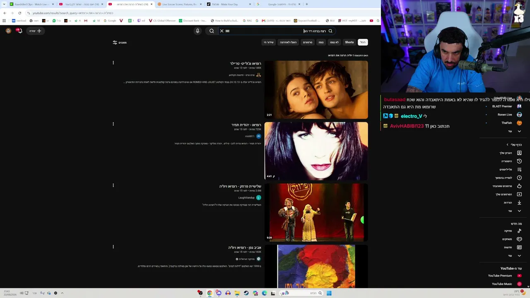Open the Sopcast Football bookmark

307,21
